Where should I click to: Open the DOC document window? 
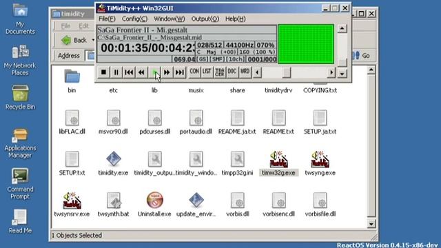pyautogui.click(x=232, y=72)
